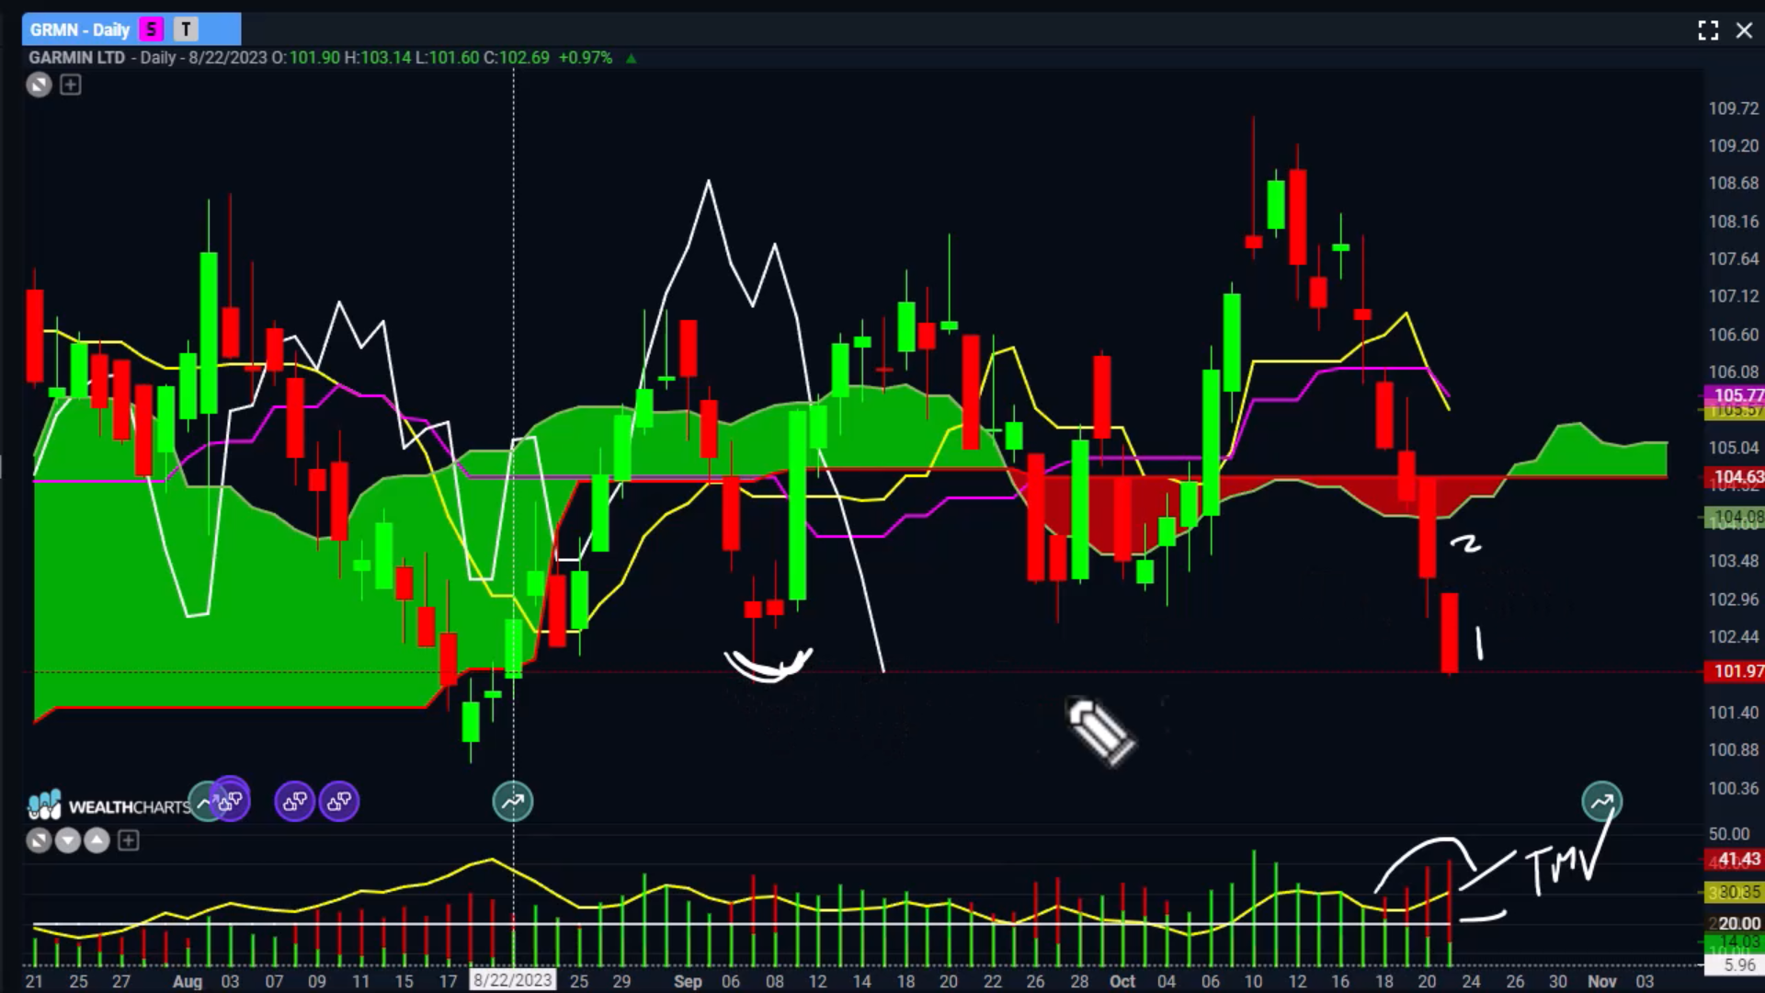The height and width of the screenshot is (993, 1765).
Task: Click the H:103.14 high value in header
Action: pyautogui.click(x=378, y=57)
